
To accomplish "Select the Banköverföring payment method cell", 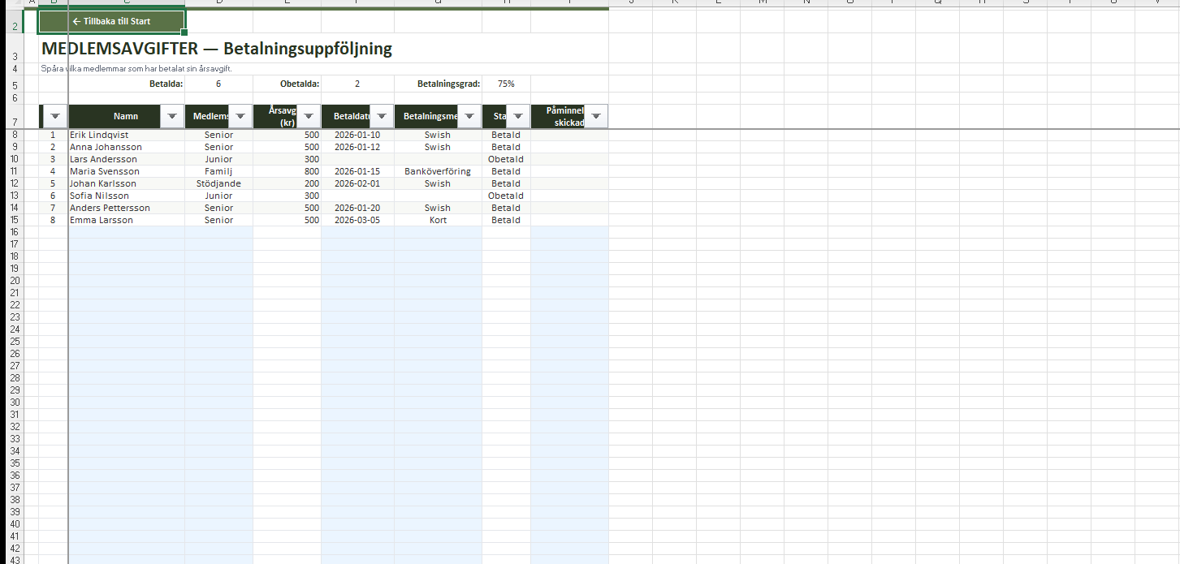I will [437, 171].
